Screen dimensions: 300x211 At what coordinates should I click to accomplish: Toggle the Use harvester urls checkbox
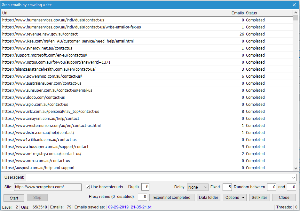coord(88,187)
